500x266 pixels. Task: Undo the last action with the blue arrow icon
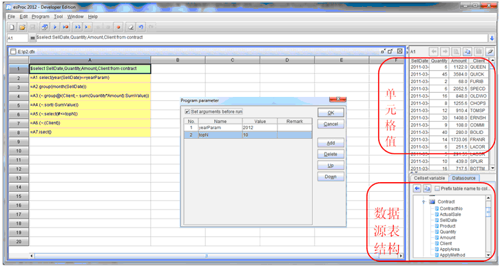(x=140, y=27)
